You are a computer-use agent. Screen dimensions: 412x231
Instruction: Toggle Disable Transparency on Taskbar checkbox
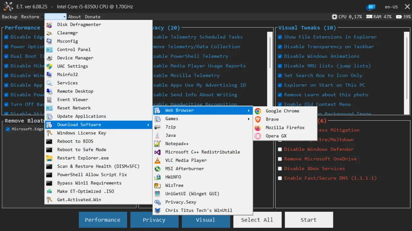(280, 47)
